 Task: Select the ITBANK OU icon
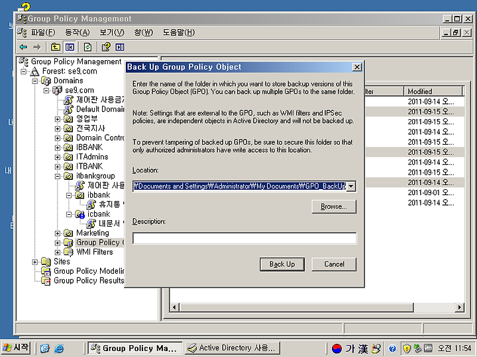click(x=68, y=167)
